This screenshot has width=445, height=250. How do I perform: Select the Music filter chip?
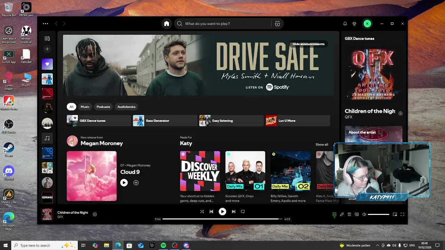click(x=85, y=107)
